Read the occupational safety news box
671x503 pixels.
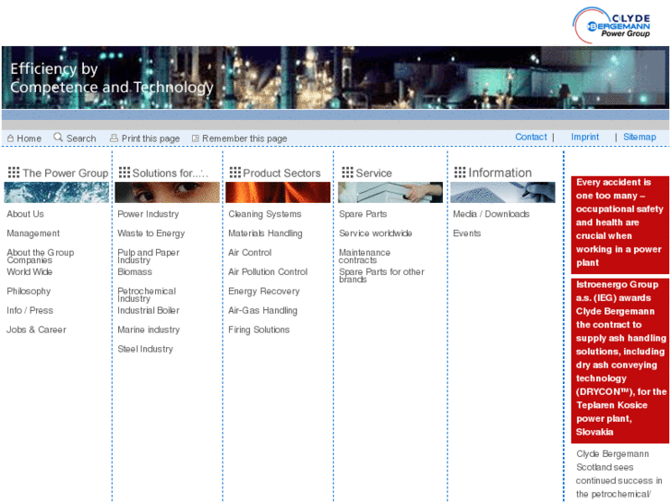pos(619,225)
